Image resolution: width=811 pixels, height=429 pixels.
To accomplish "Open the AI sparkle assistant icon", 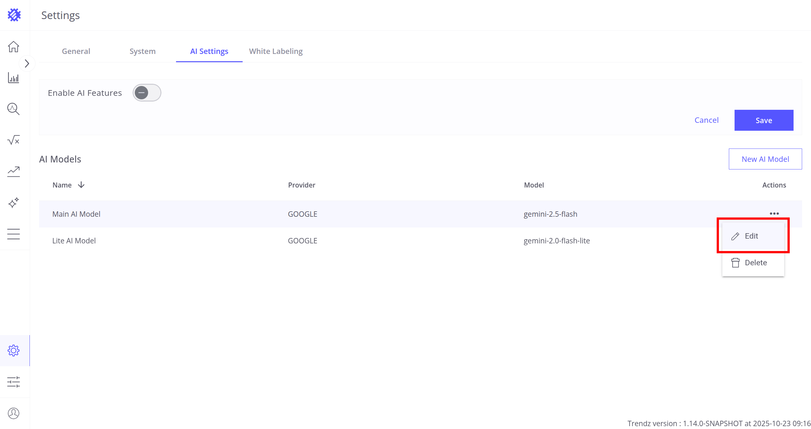I will point(14,202).
